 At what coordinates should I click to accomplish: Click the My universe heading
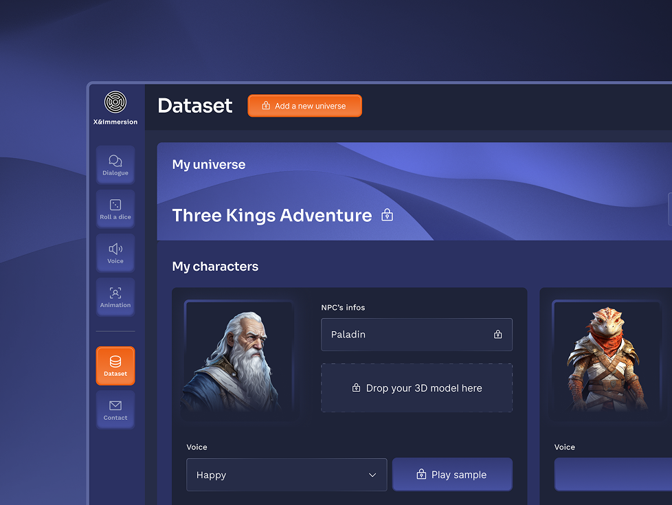pyautogui.click(x=209, y=165)
